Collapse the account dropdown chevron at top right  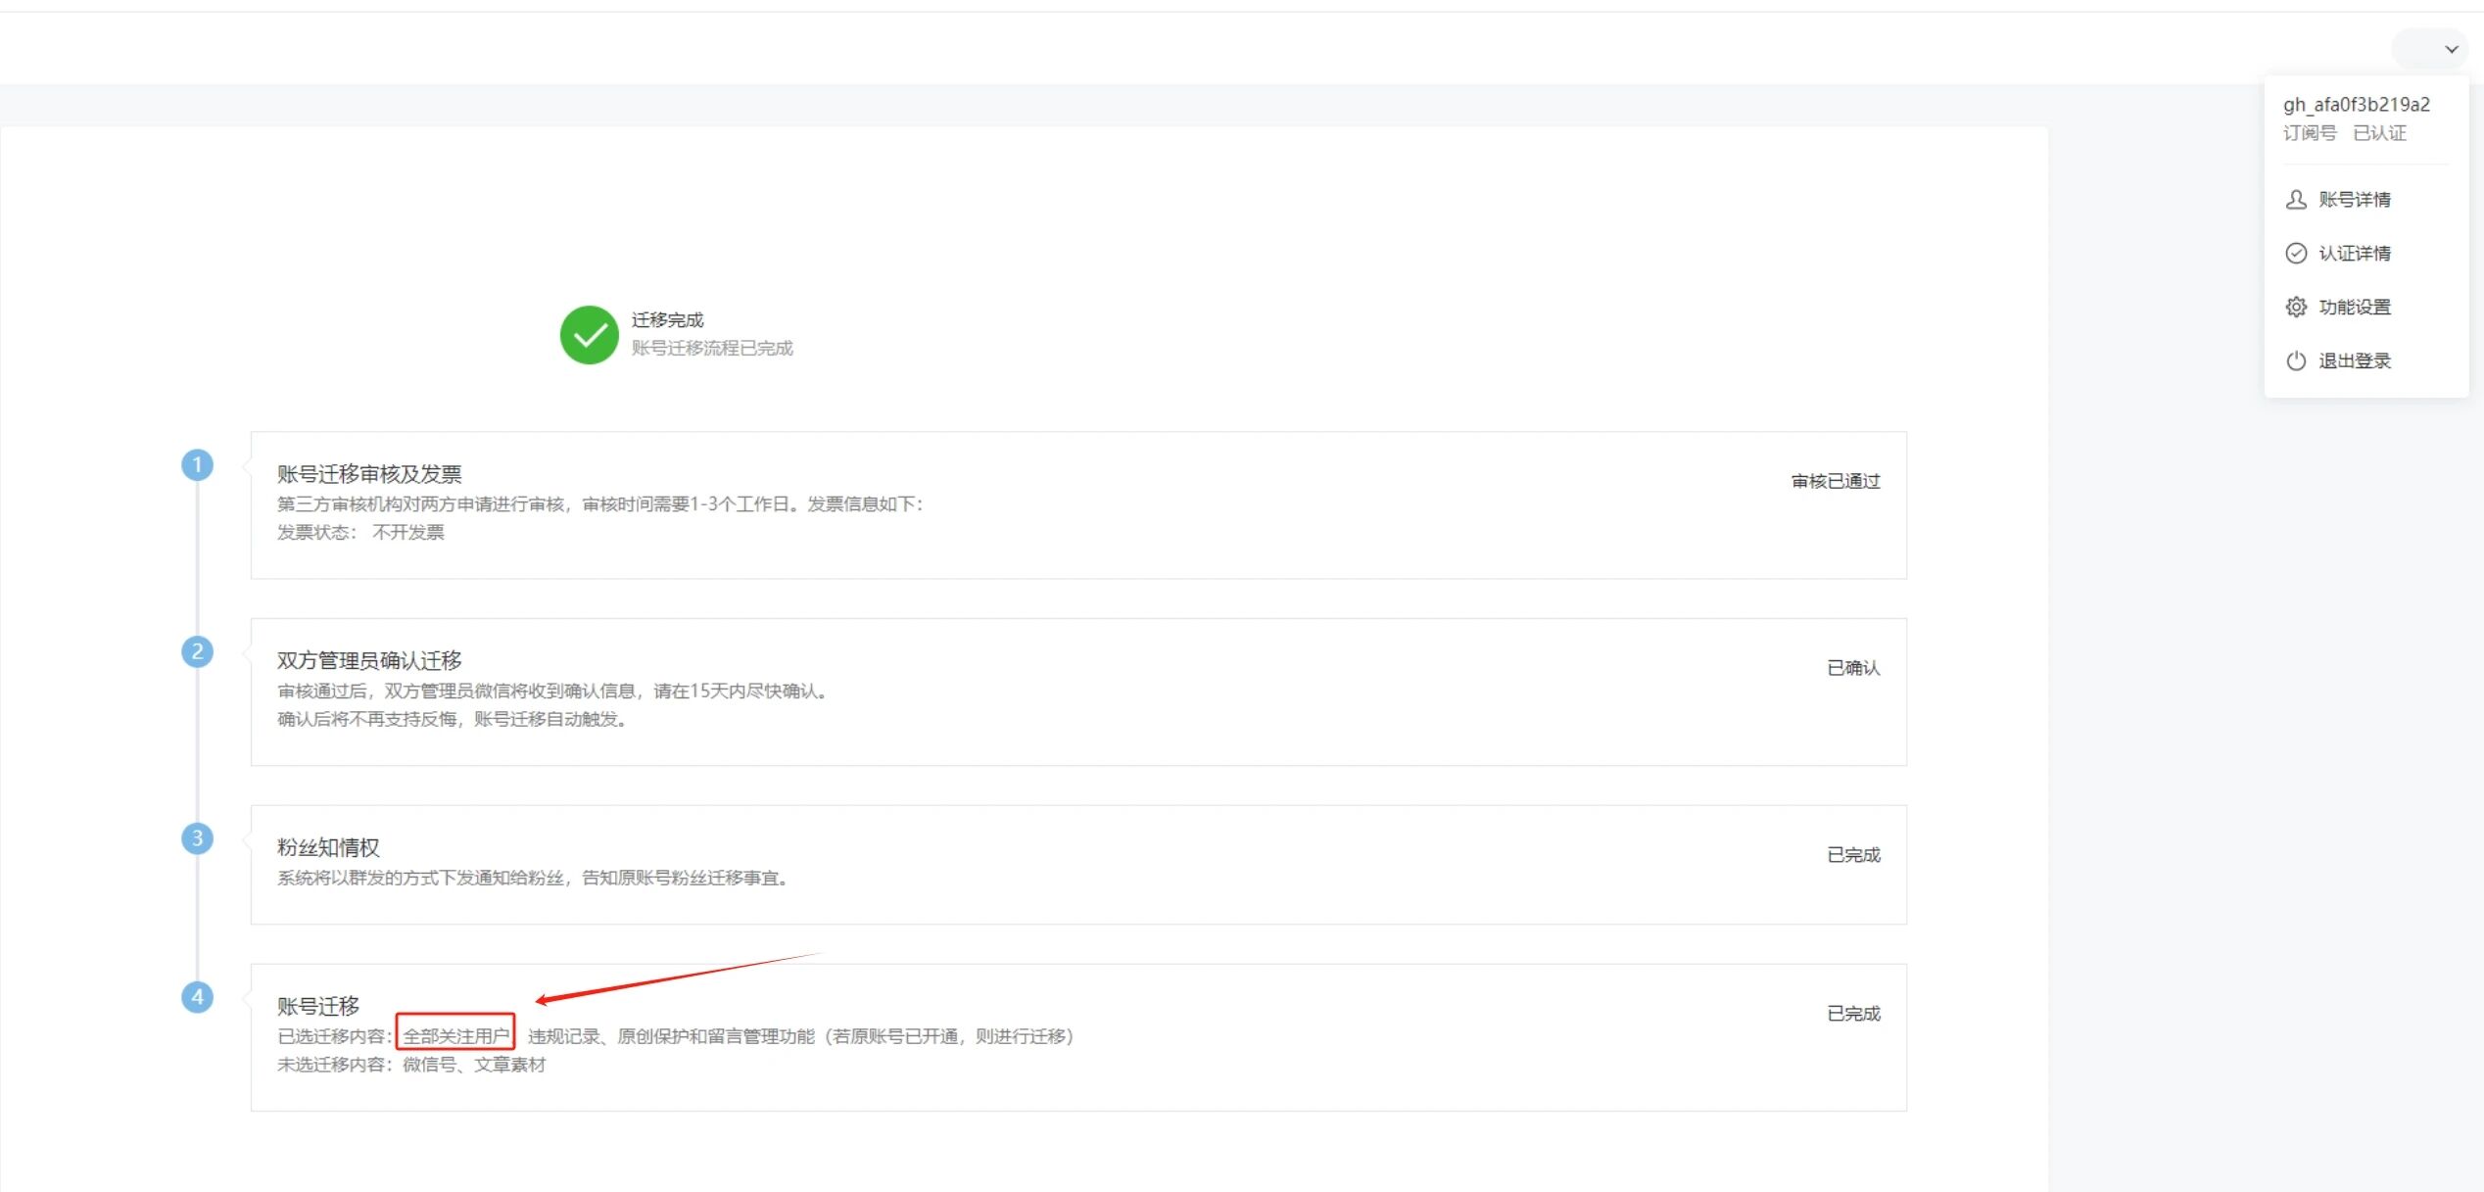[2451, 49]
